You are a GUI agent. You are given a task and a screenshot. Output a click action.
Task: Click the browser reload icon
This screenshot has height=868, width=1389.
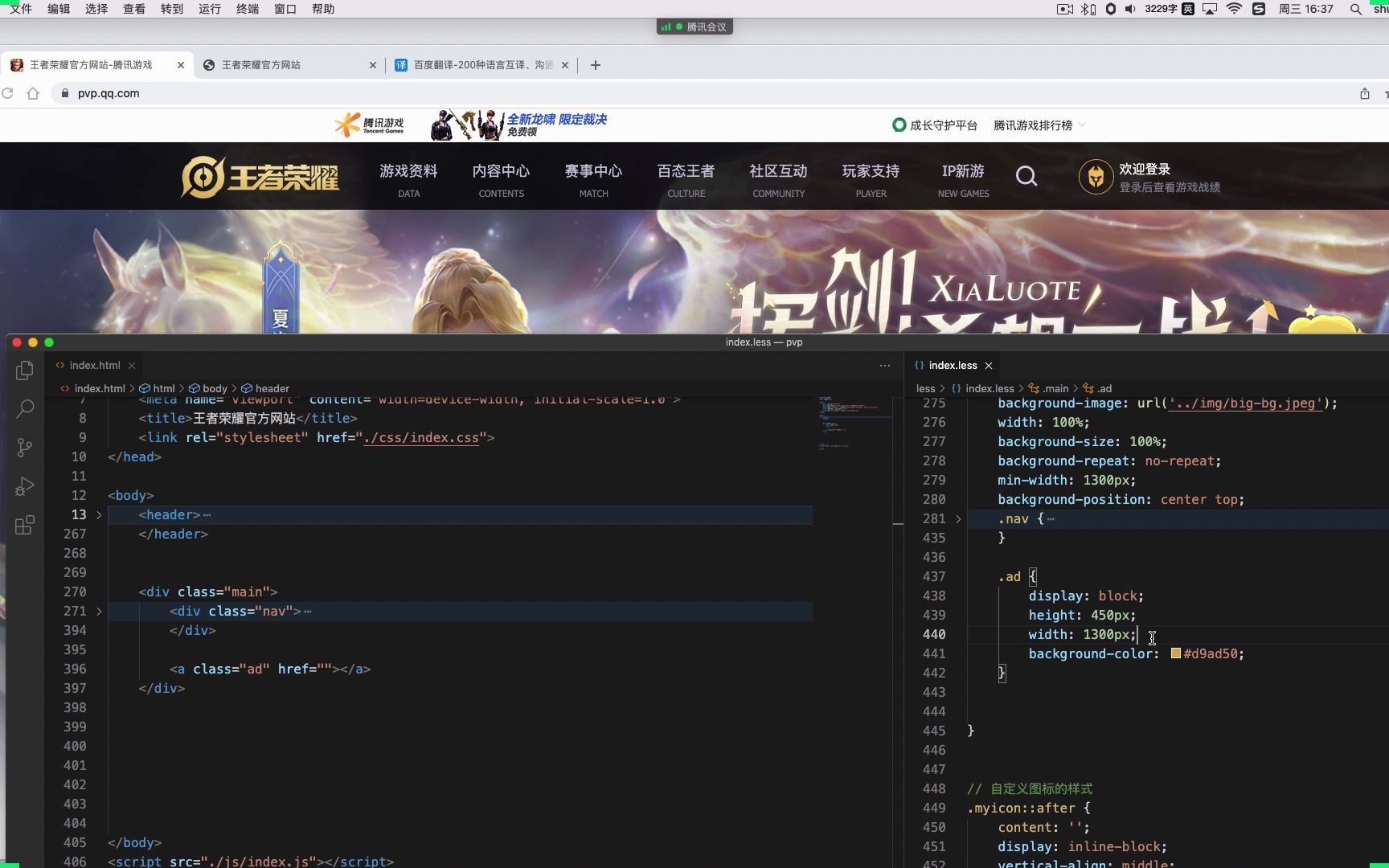[8, 93]
